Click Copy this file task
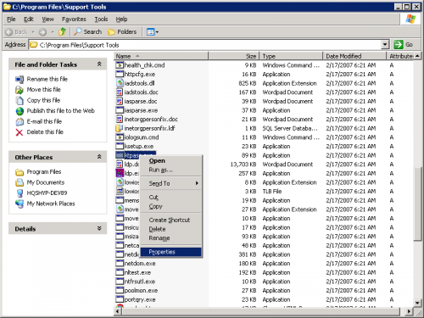The height and width of the screenshot is (318, 424). [x=43, y=100]
